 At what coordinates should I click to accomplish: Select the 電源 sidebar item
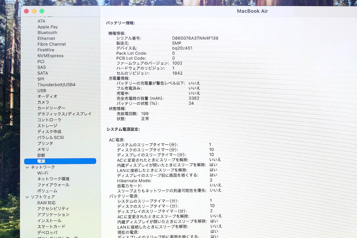coord(60,161)
